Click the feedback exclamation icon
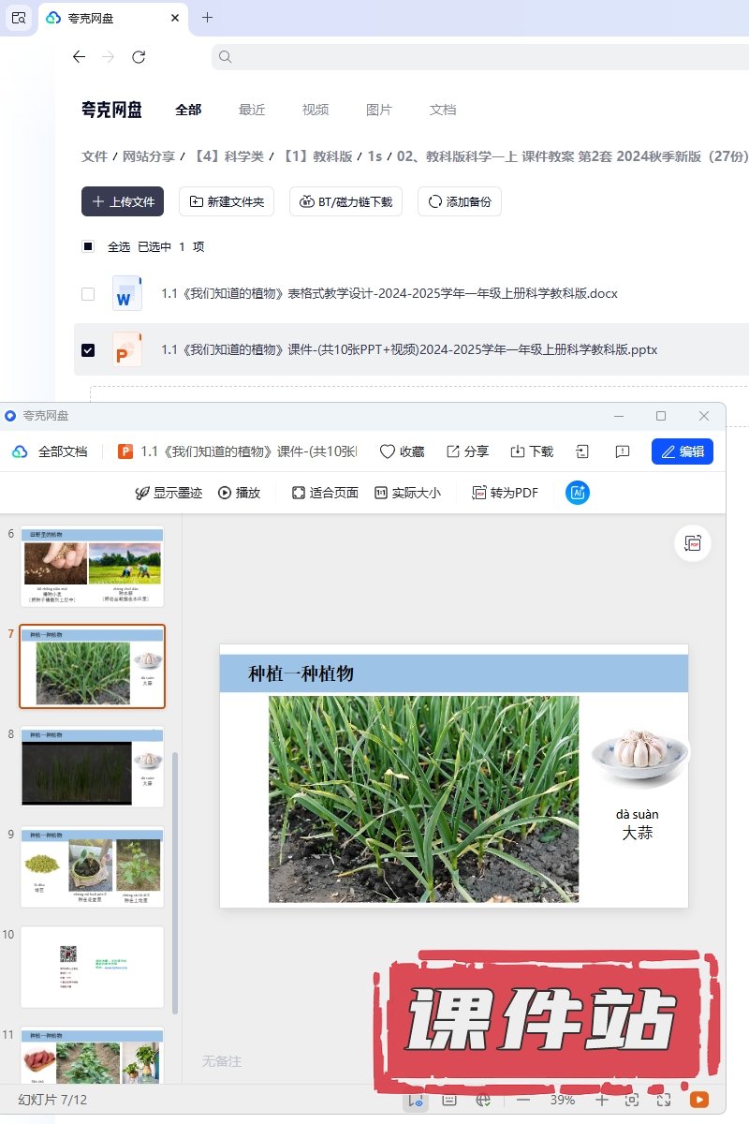749x1124 pixels. [622, 451]
